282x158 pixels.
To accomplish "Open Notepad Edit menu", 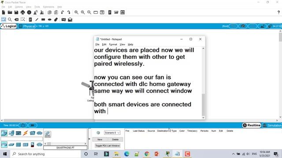I will click(x=104, y=44).
